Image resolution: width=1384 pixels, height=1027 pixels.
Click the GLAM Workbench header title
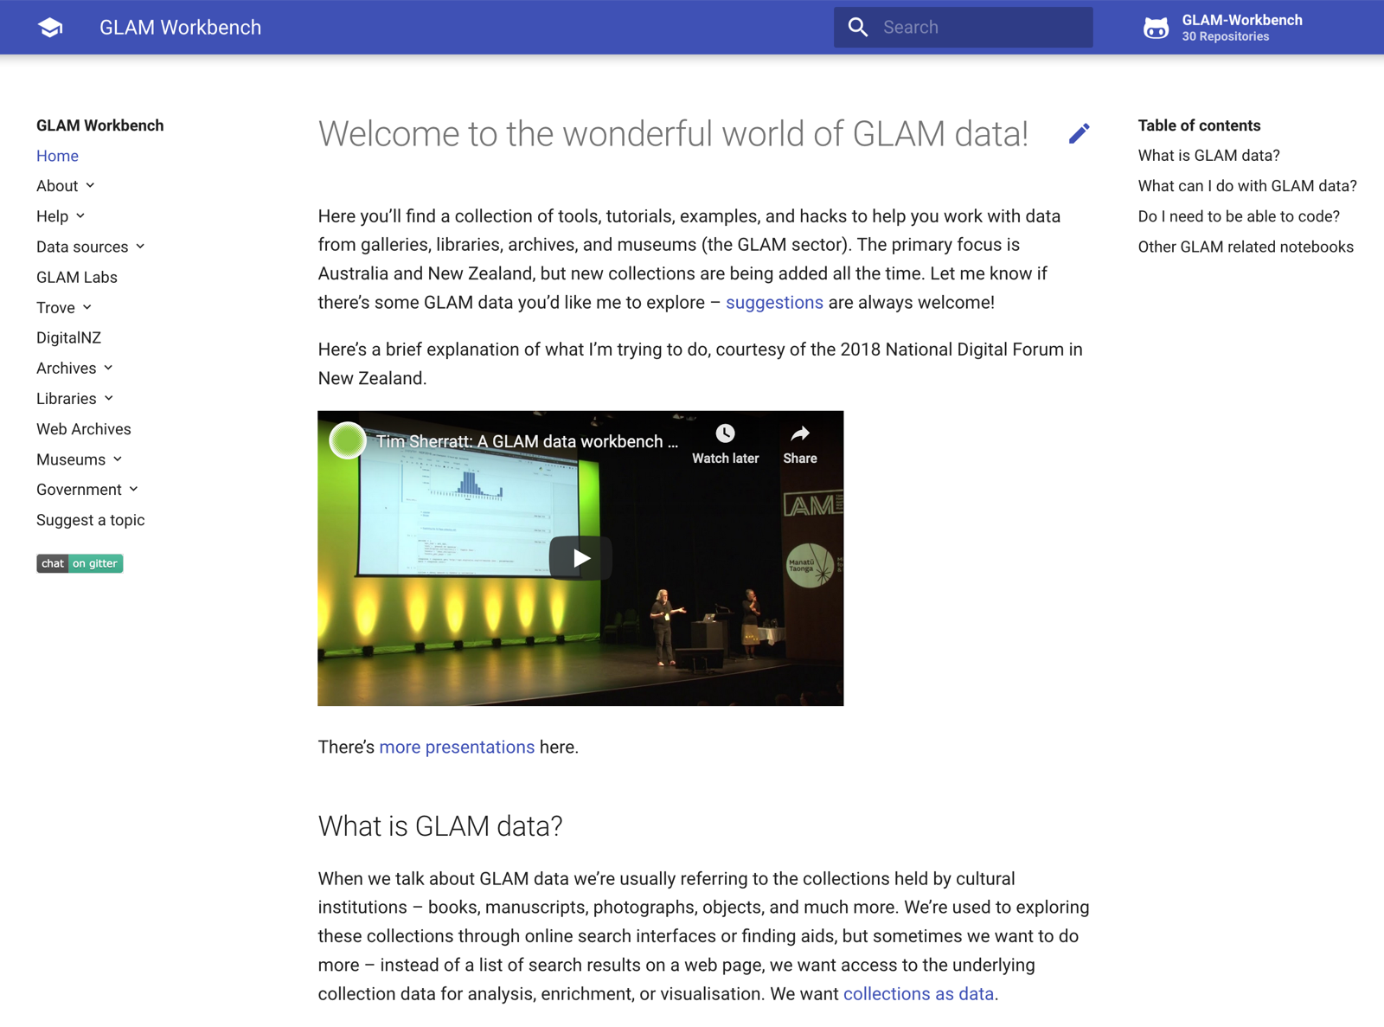(180, 28)
